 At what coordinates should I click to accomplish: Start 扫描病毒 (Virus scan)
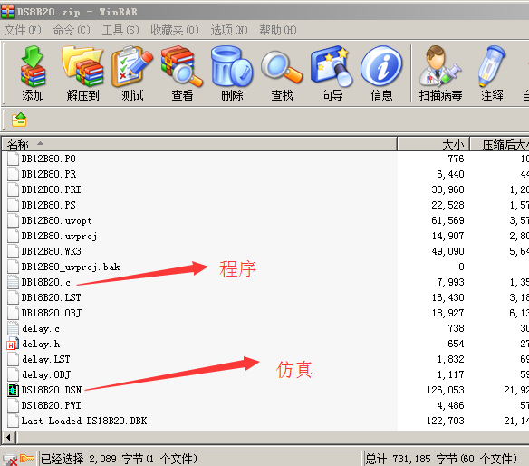point(440,73)
